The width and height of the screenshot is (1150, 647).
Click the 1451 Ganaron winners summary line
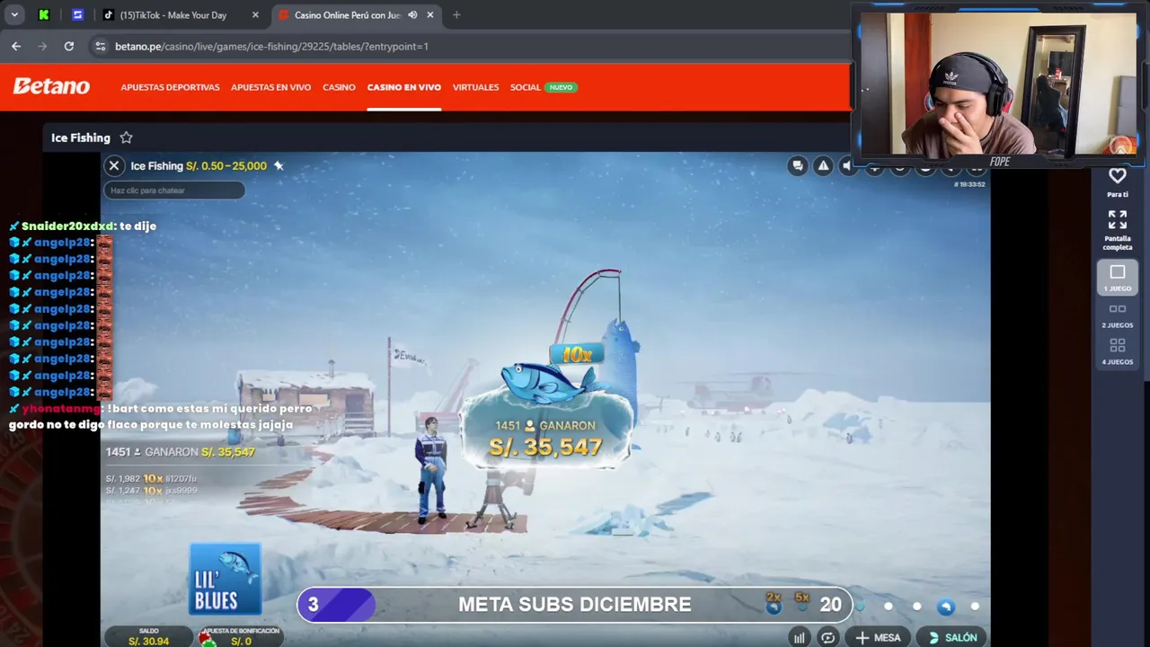[181, 452]
